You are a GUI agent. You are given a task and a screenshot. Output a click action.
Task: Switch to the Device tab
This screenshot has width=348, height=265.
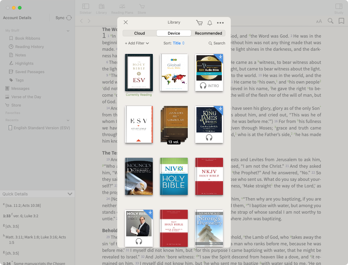pos(174,33)
